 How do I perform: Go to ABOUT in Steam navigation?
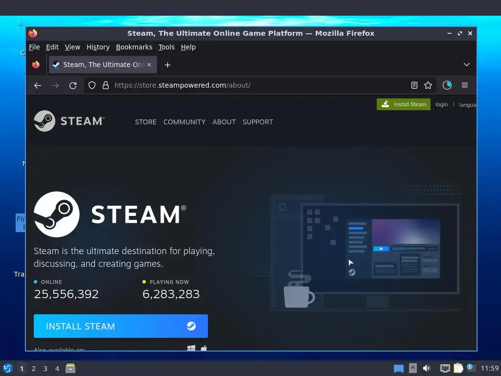point(224,122)
